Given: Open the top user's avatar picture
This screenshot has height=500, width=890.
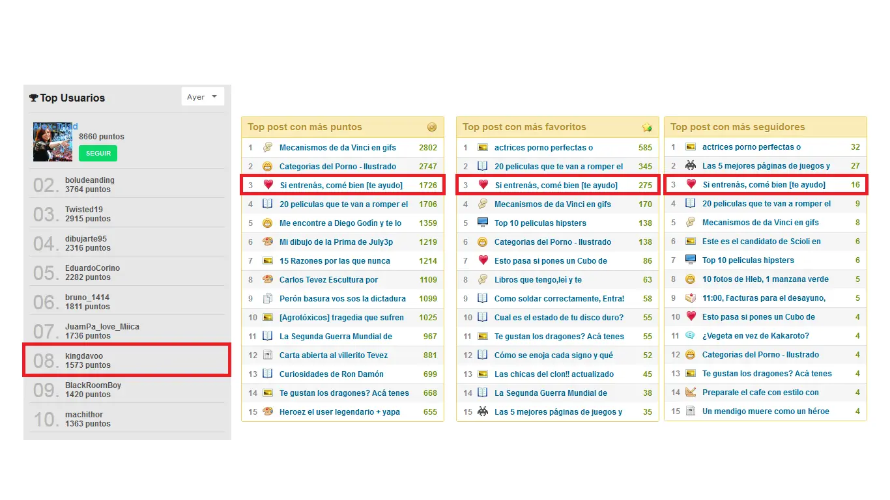Looking at the screenshot, I should pos(53,142).
